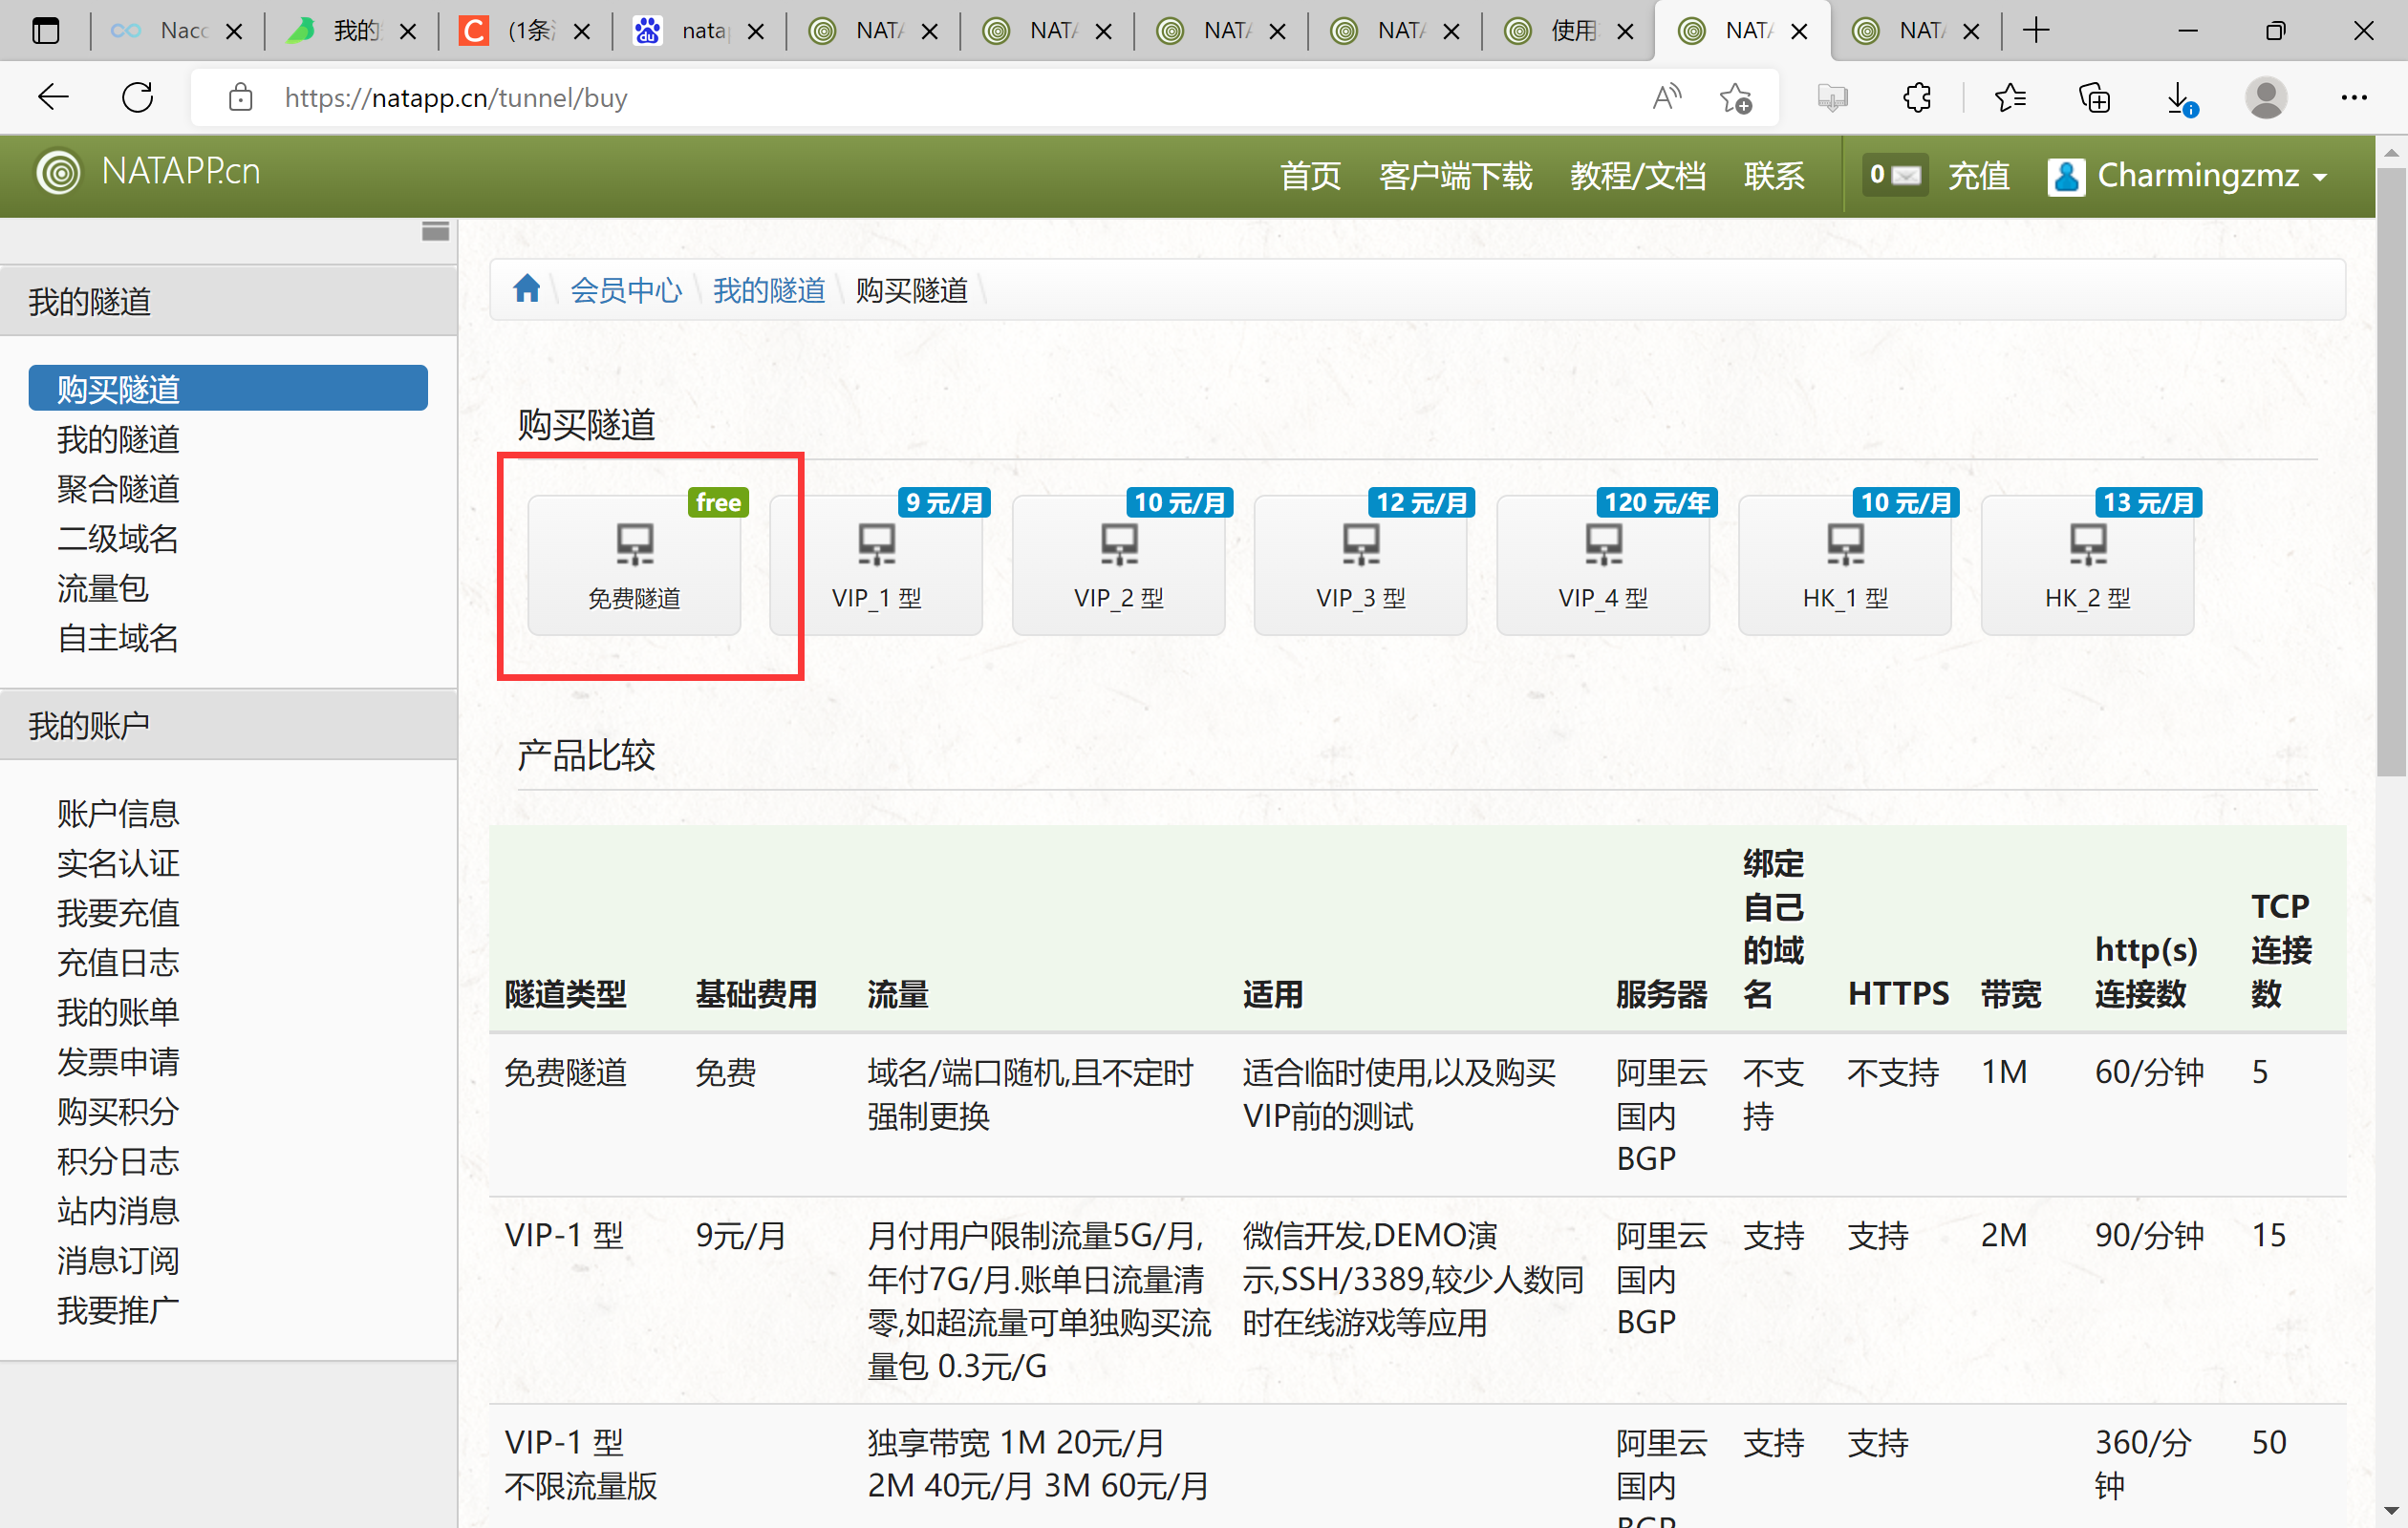Viewport: 2408px width, 1528px height.
Task: Open 自主域名 sidebar link
Action: (118, 637)
